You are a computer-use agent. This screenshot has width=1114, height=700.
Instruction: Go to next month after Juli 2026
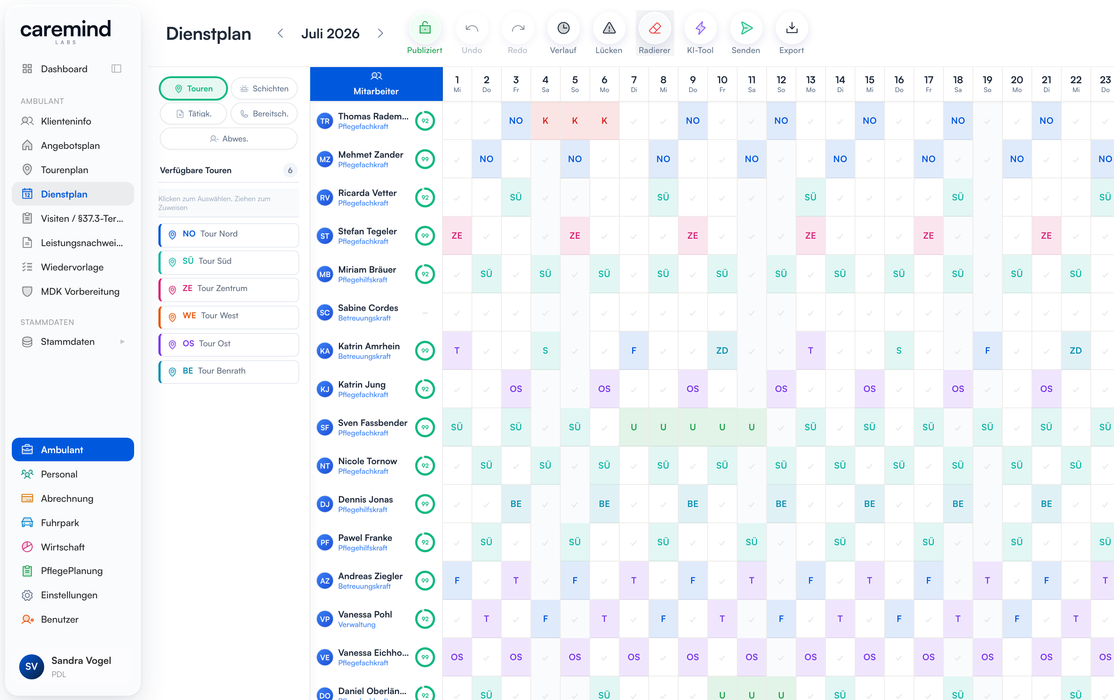[380, 33]
